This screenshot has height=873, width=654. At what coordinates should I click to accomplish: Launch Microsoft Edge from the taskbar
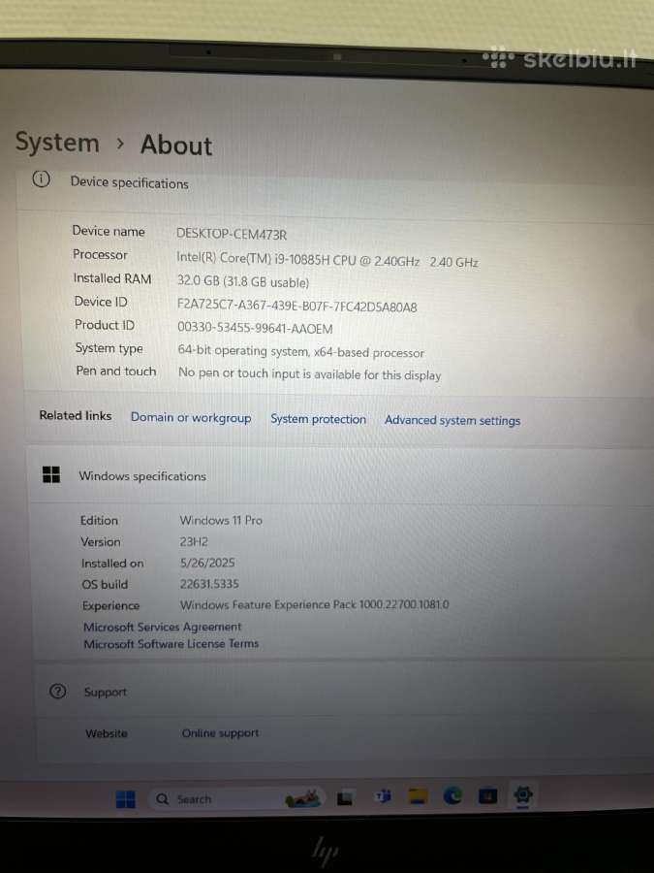coord(452,796)
